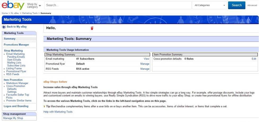Go to Home in the breadcrumb
This screenshot has height=122, width=259.
tap(5, 13)
